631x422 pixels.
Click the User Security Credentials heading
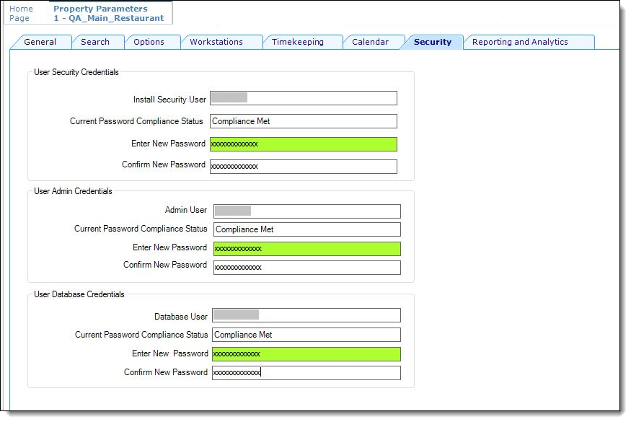pos(76,72)
